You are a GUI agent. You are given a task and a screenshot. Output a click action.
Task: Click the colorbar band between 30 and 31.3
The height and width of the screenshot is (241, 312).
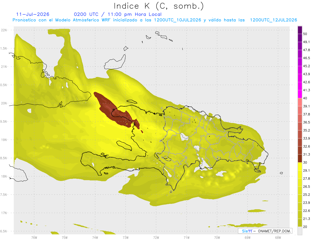(x=300, y=158)
